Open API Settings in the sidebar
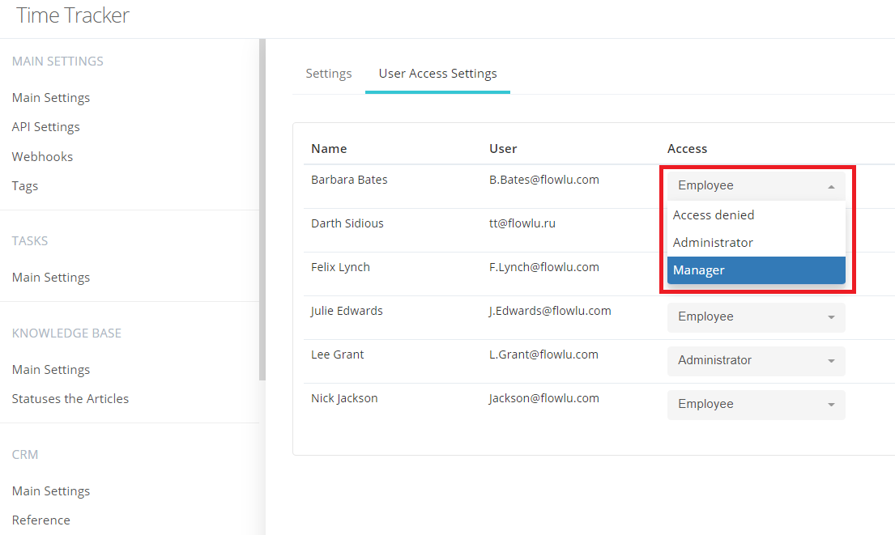Screen dimensions: 895x535 coord(45,126)
